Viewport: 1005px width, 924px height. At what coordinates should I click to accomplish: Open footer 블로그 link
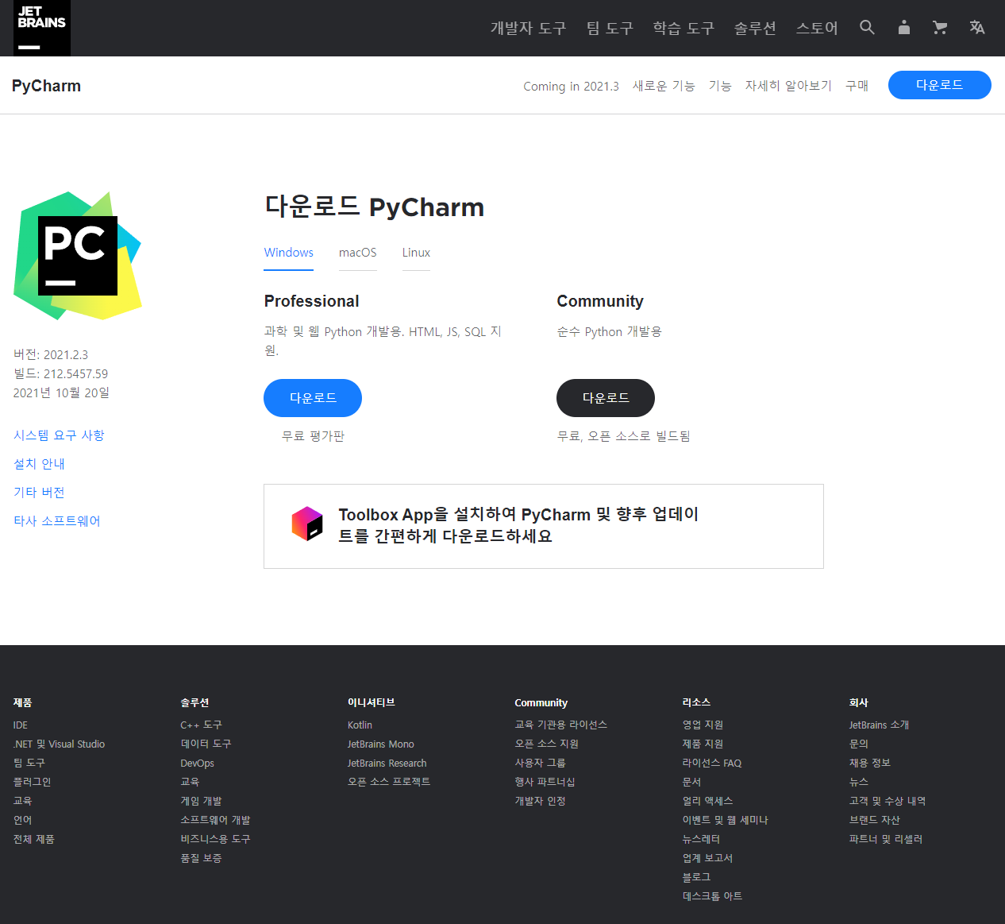point(696,878)
